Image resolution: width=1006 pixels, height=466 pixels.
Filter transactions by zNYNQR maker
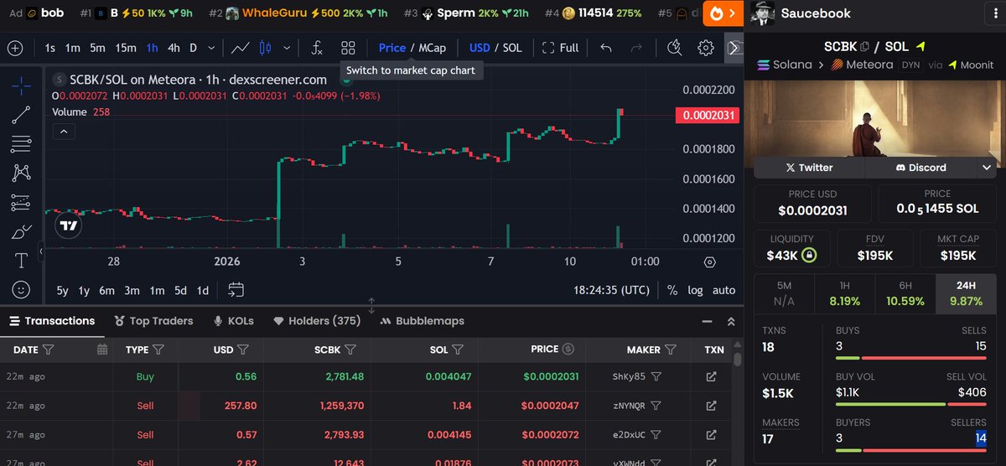coord(657,406)
